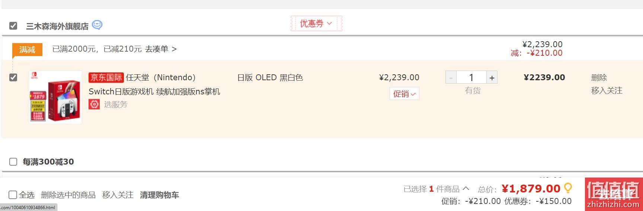Click 去凑单 link to add more items
643x211 pixels.
click(x=161, y=49)
